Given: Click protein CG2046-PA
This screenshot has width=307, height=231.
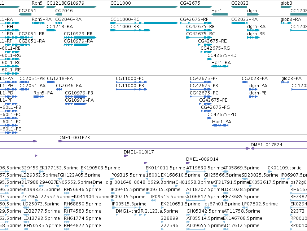Looking at the screenshot, I should [69, 86].
